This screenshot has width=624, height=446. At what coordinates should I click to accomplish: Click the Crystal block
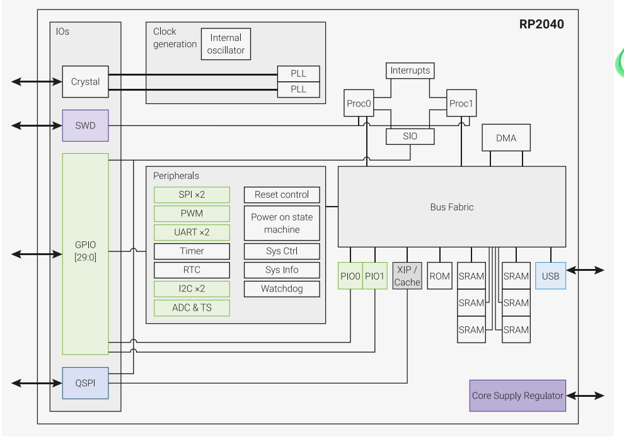[x=85, y=81]
